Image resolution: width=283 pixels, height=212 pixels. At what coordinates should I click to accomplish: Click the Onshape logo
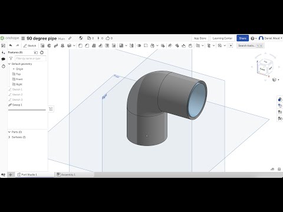coord(10,38)
